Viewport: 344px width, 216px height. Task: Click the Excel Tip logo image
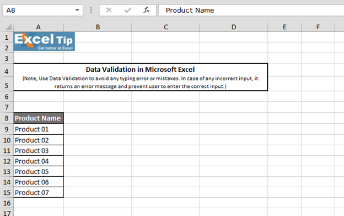(44, 41)
